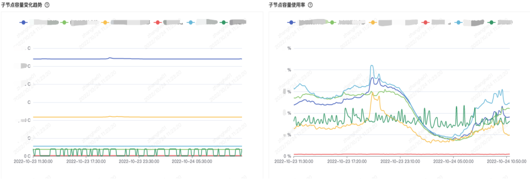The width and height of the screenshot is (530, 179).
Task: Open help icon beside 子节点容量使用率 title
Action: (310, 5)
